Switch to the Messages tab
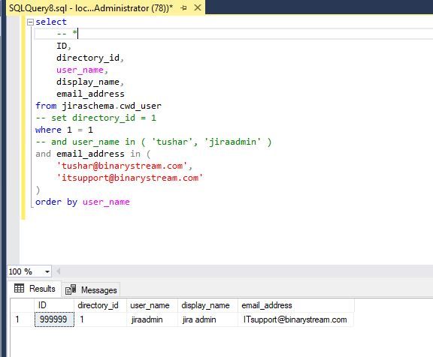This screenshot has width=433, height=357. coord(91,289)
